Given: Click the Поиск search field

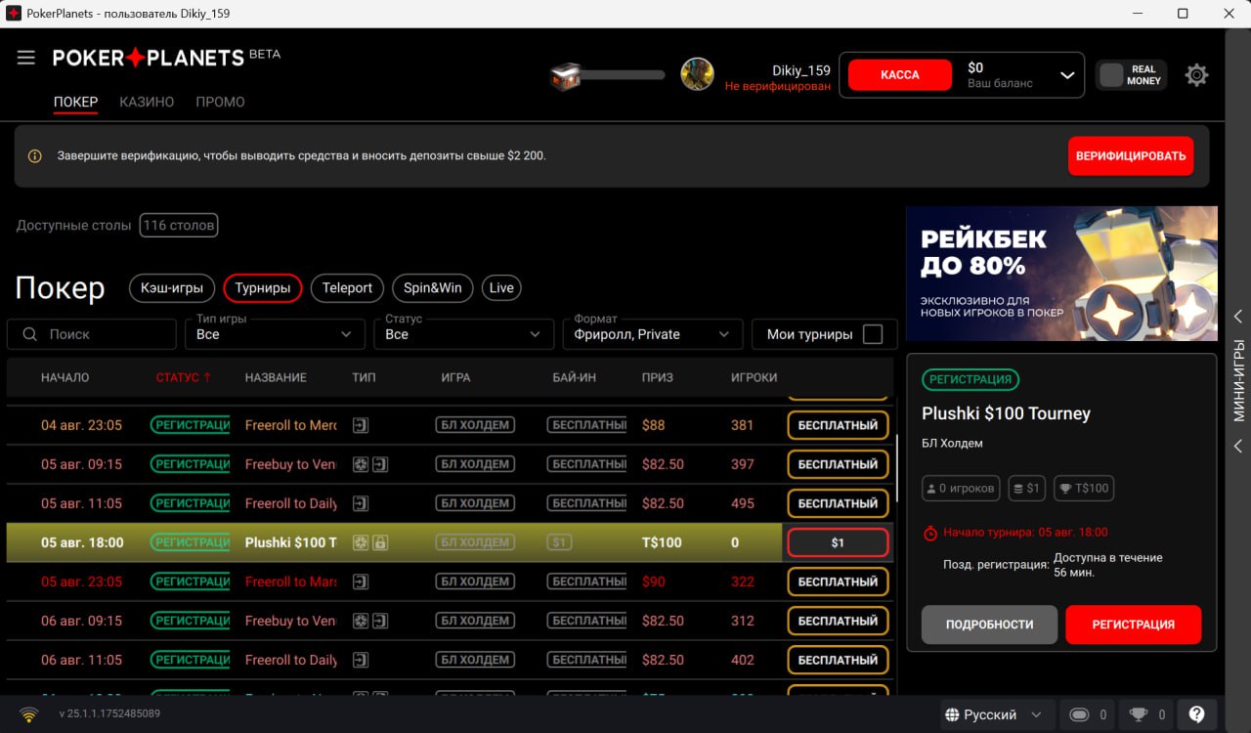Looking at the screenshot, I should point(92,334).
